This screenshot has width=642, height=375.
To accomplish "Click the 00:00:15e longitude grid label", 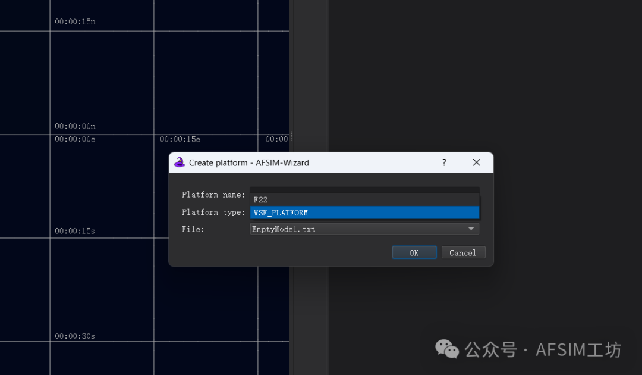I will 180,139.
